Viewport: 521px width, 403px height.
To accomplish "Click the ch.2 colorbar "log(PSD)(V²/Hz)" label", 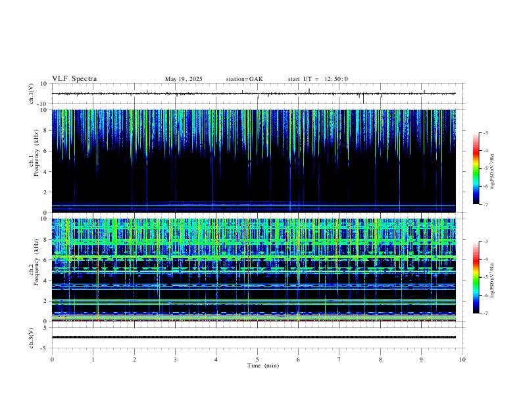I will pyautogui.click(x=492, y=280).
